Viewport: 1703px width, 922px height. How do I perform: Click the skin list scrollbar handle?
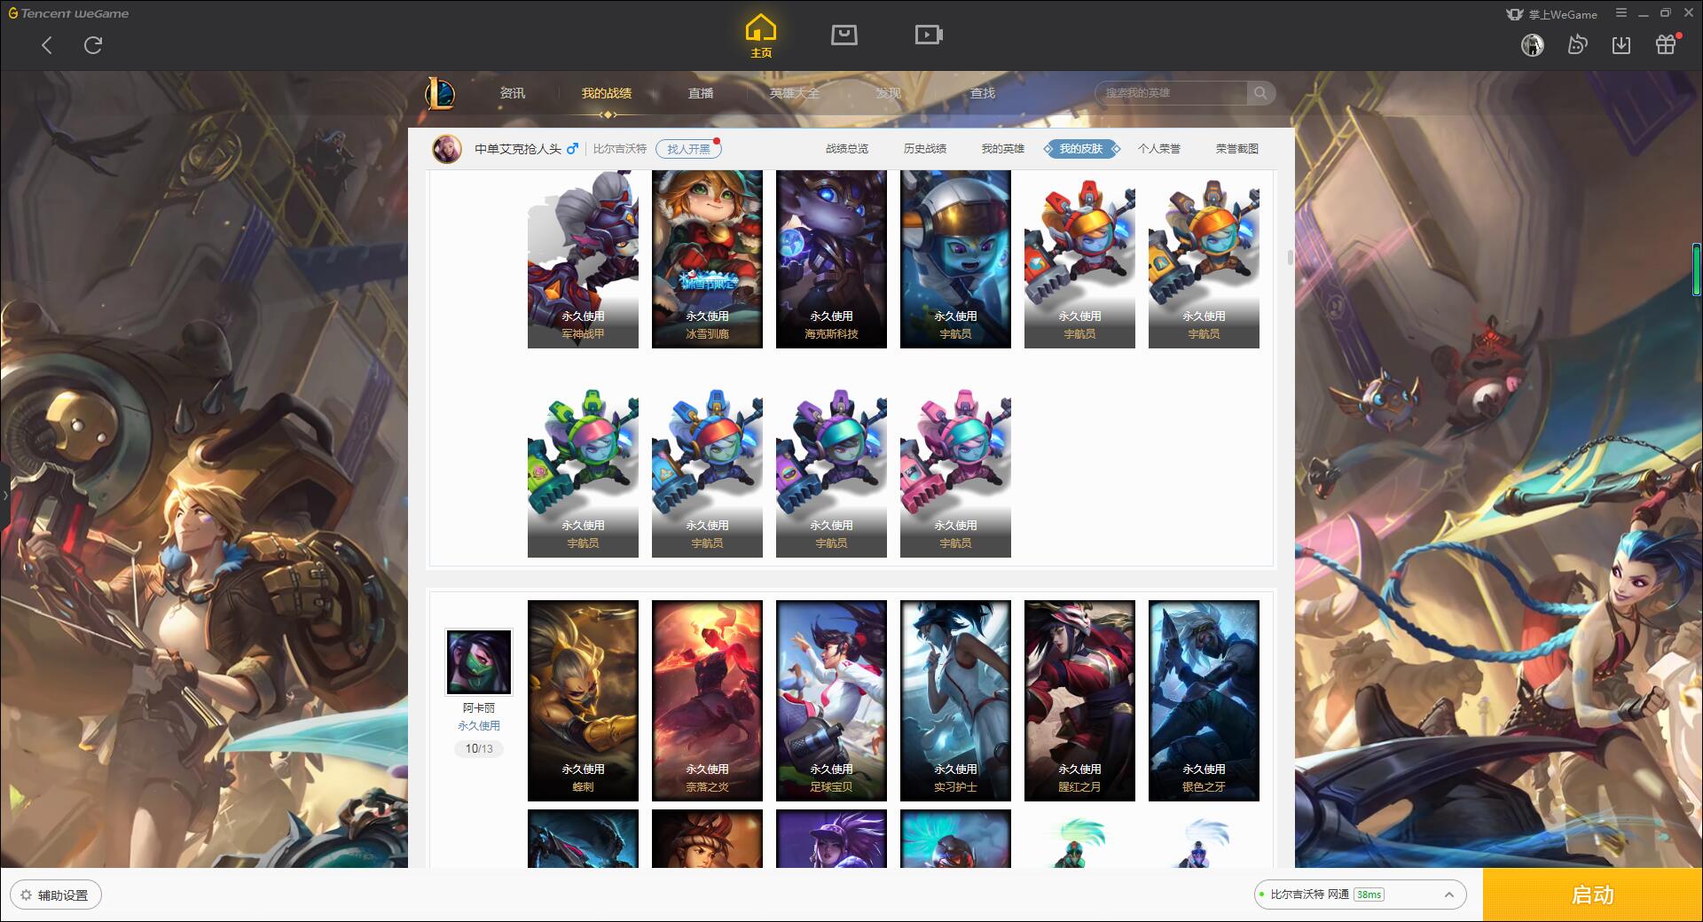tap(1290, 258)
